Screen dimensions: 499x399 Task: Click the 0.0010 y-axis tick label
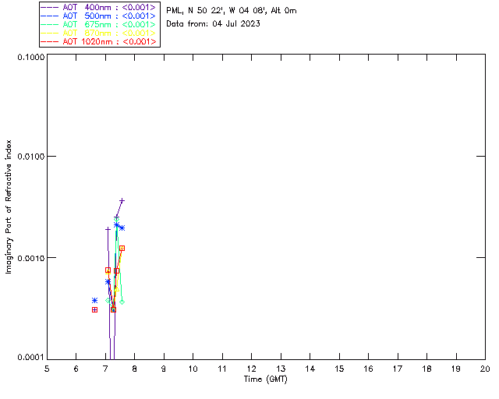point(31,258)
